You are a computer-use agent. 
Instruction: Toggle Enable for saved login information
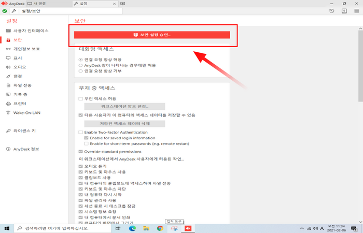pos(87,138)
